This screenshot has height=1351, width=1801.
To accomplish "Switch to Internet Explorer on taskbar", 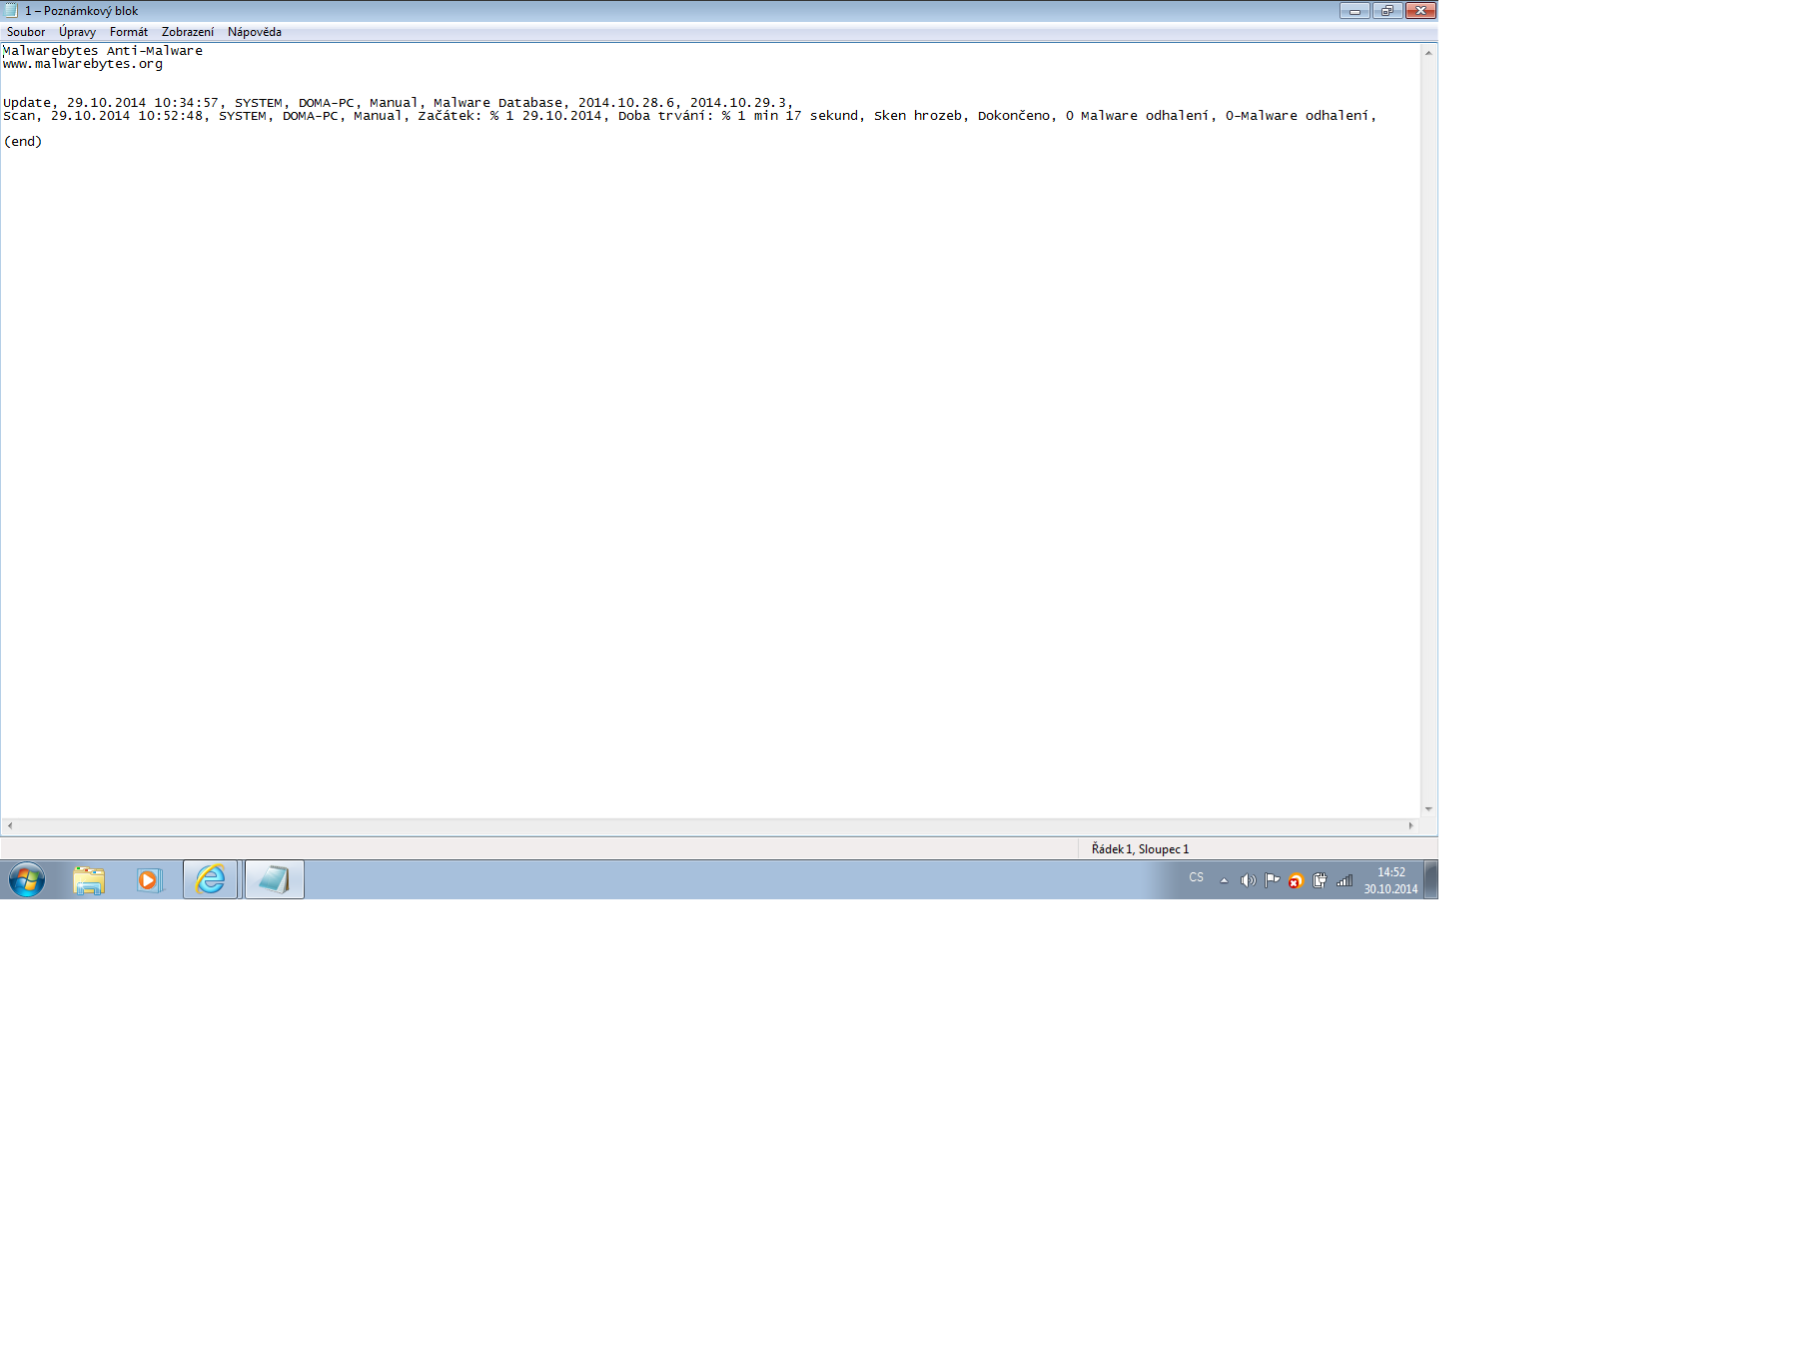I will tap(211, 880).
